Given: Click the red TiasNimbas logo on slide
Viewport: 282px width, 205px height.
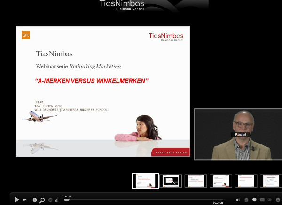Looking at the screenshot, I should (166, 37).
